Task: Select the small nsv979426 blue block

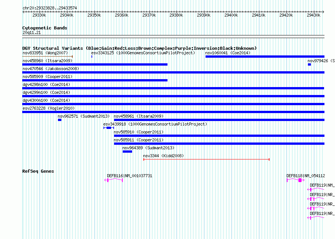Action: tap(309, 64)
